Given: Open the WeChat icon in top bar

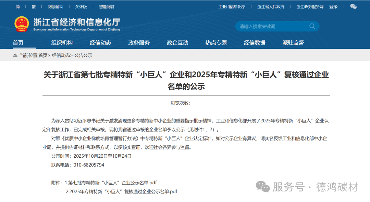Looking at the screenshot, I should point(353,6).
